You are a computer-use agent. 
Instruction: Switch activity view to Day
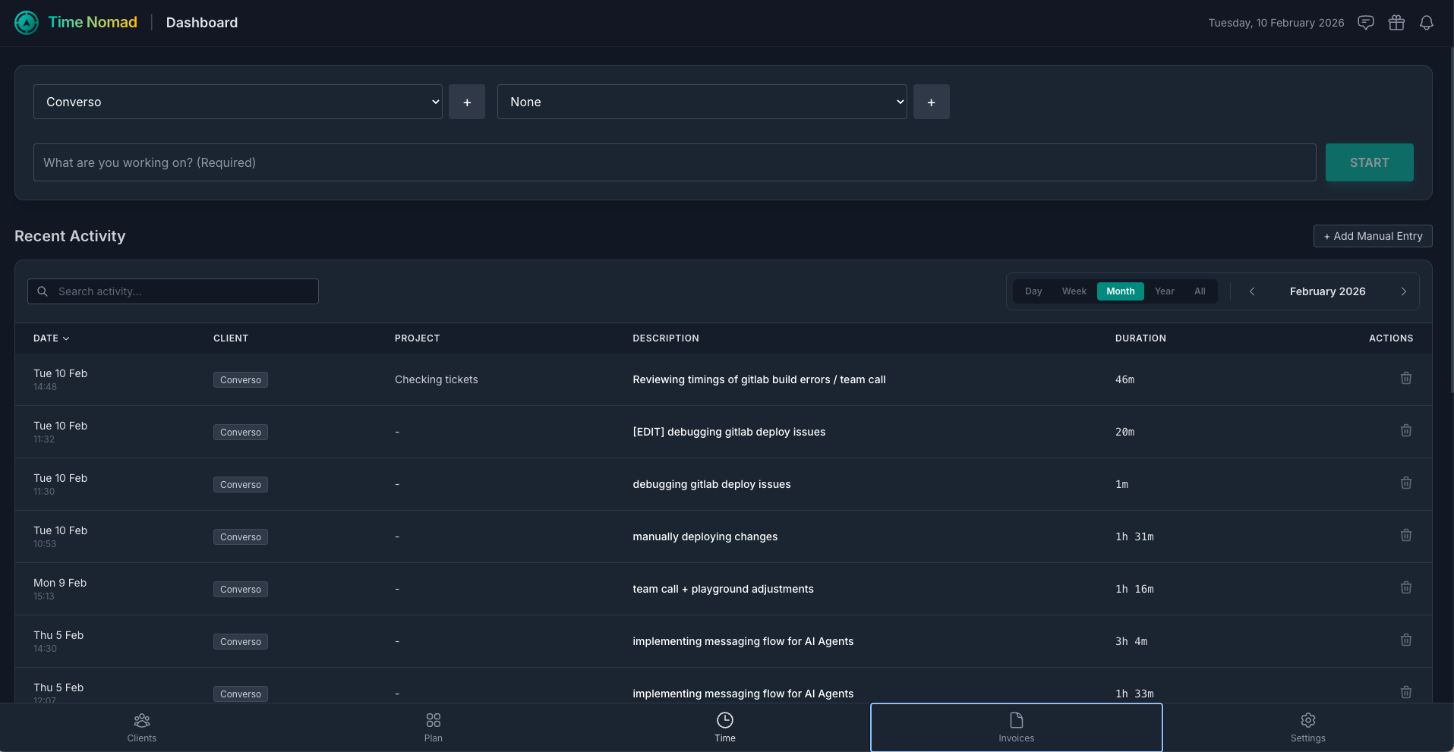tap(1033, 291)
